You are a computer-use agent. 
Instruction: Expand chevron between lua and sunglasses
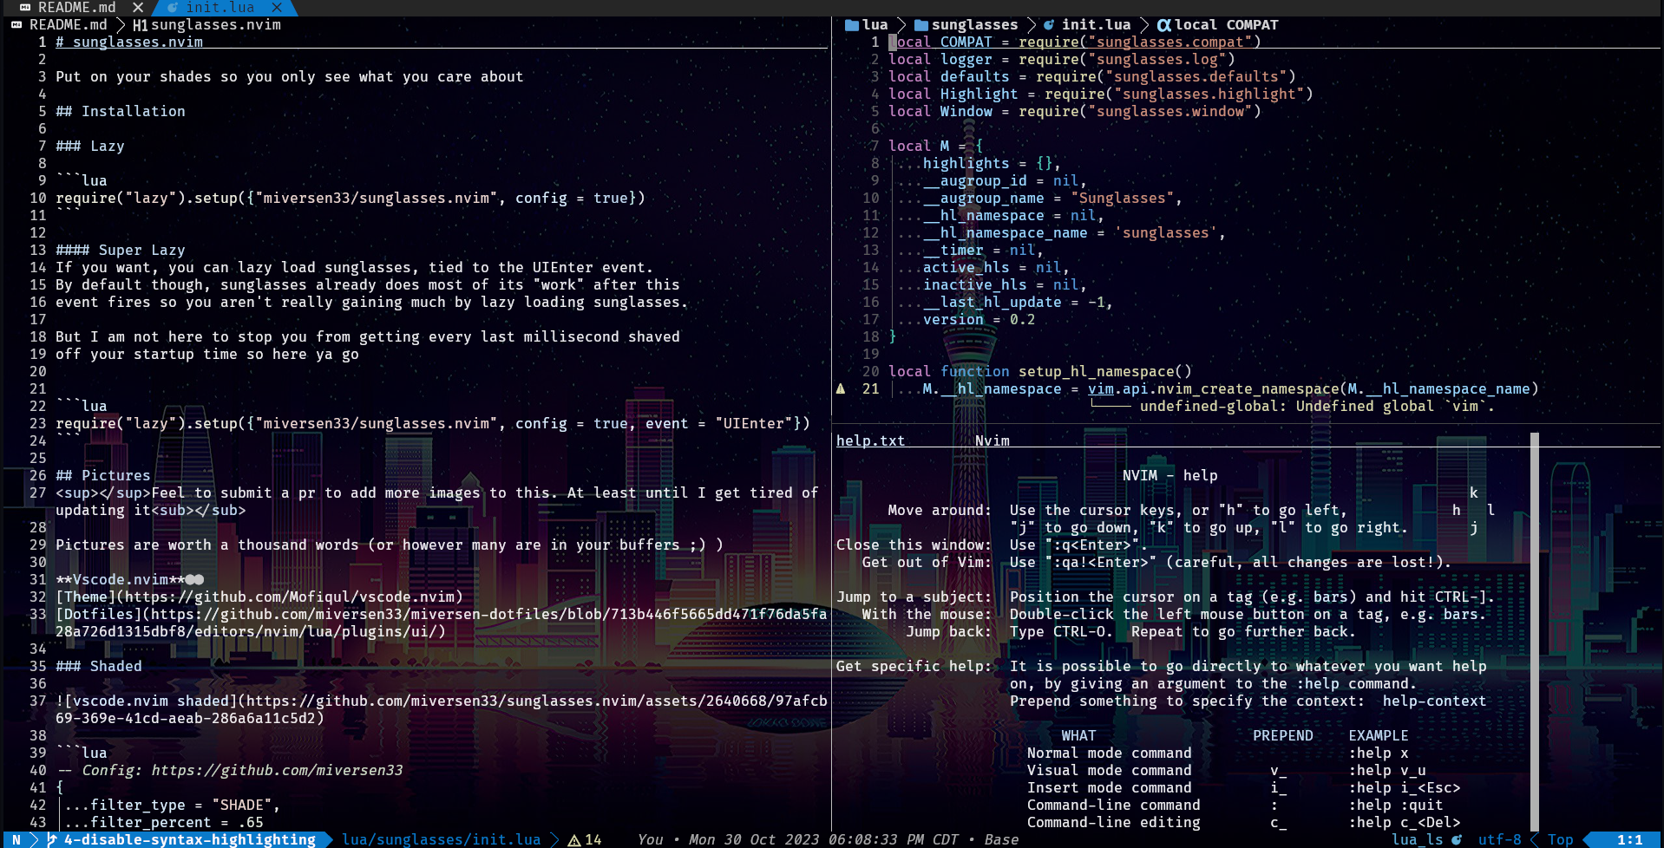pyautogui.click(x=901, y=24)
